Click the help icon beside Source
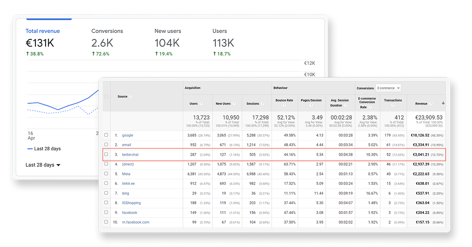The width and height of the screenshot is (472, 247). 131,97
